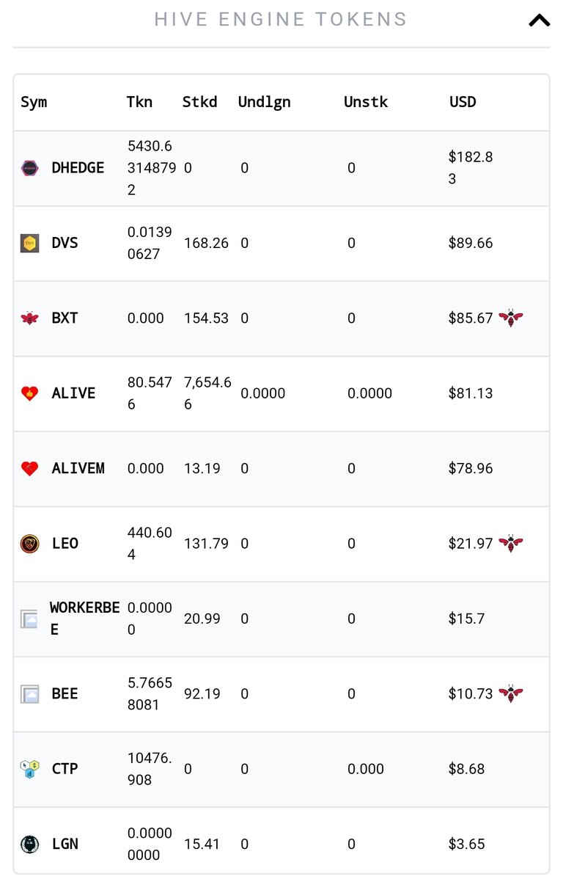Screen dimensions: 563x879
Task: Click the WORKERBEE placeholder image icon
Action: [x=29, y=619]
